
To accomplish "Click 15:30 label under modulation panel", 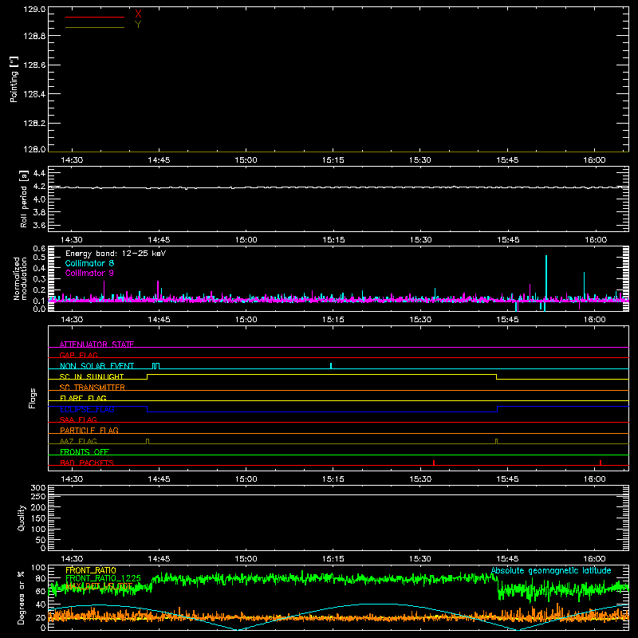I will coord(420,320).
